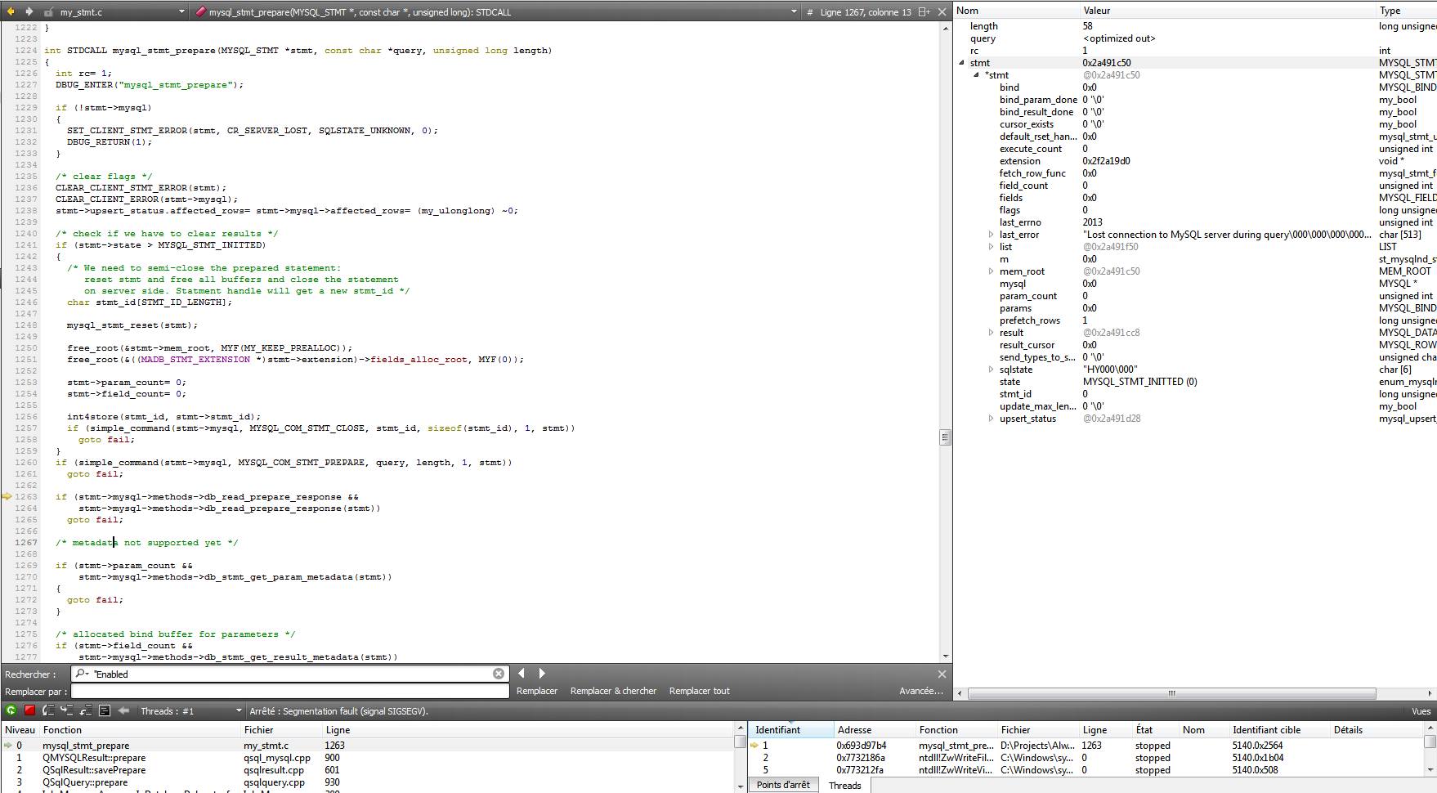Click the green Continue debugging icon
Viewport: 1437px width, 793px height.
(x=11, y=710)
